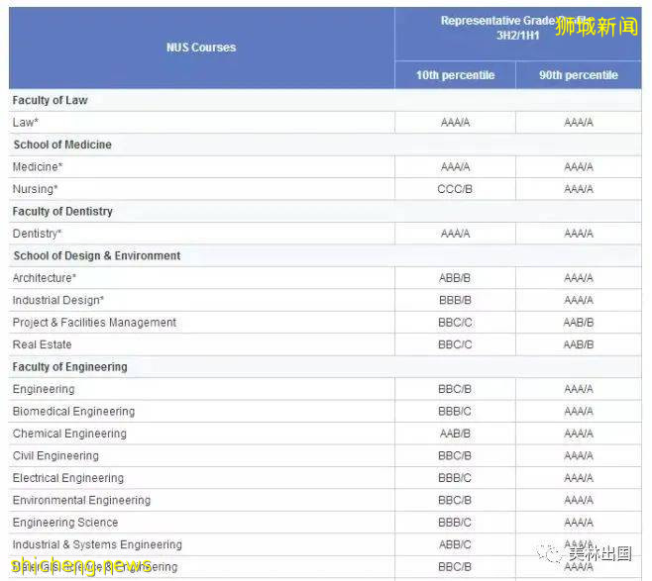This screenshot has width=652, height=581.
Task: Select the School of Design & Environment heading
Action: point(97,255)
